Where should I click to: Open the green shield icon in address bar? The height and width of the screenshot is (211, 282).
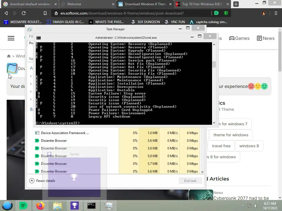tap(226, 13)
